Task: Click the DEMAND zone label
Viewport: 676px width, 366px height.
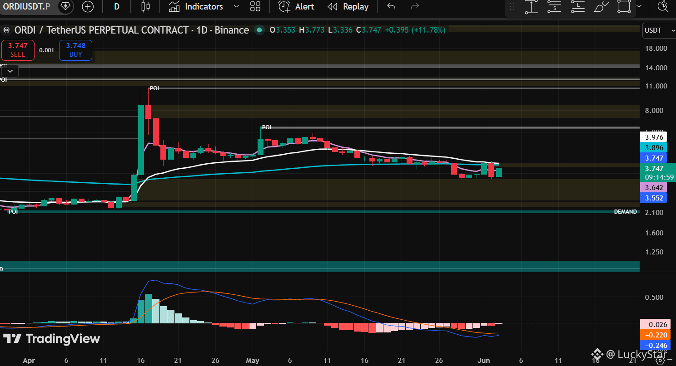Action: (x=626, y=212)
